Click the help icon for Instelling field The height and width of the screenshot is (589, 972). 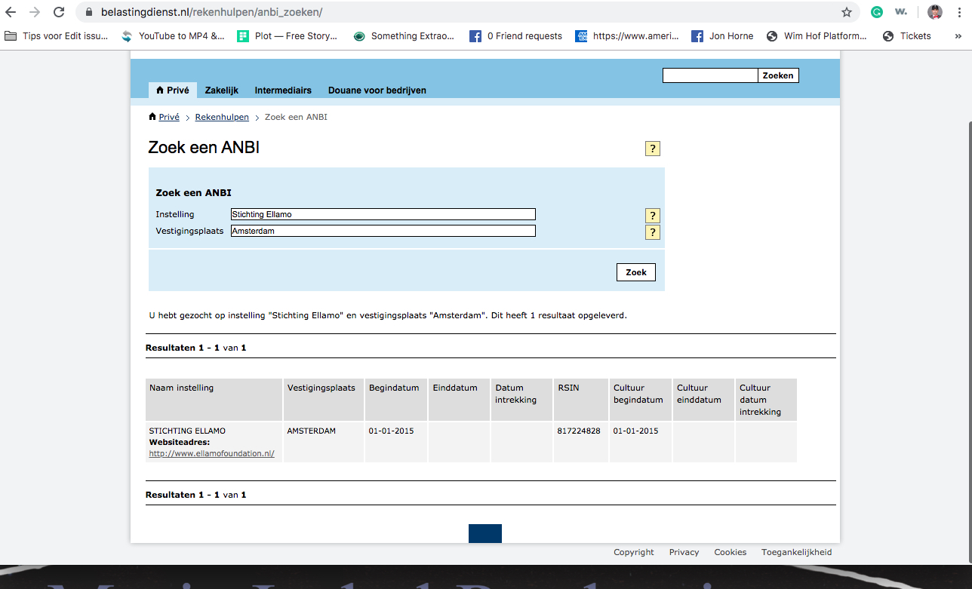(x=653, y=216)
